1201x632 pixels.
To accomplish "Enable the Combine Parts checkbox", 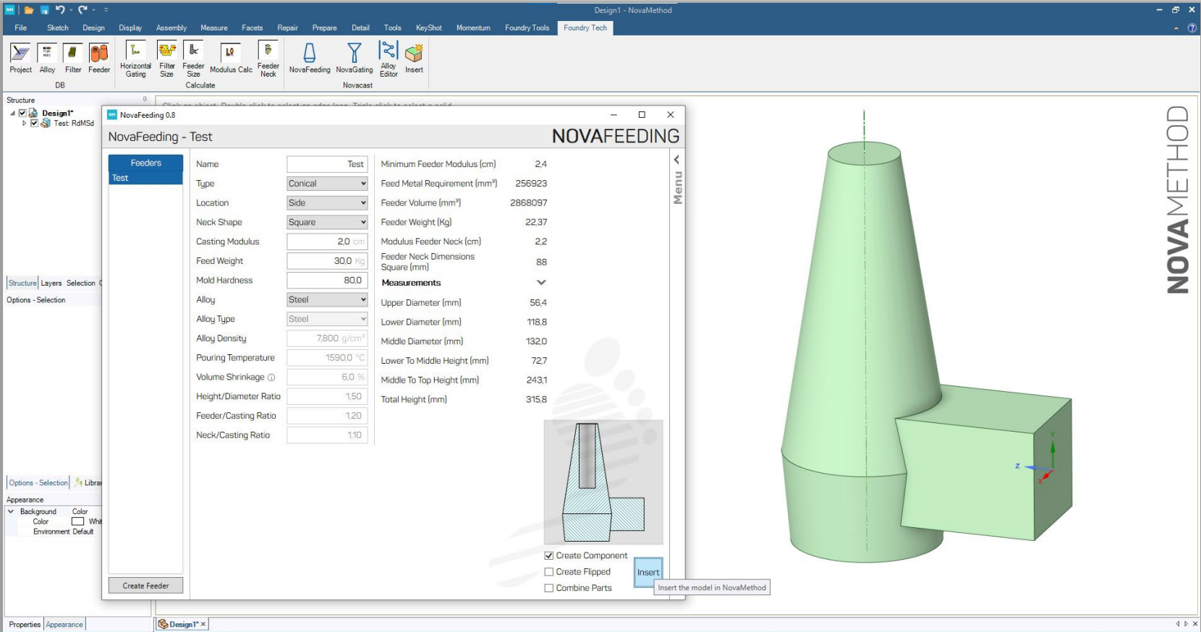I will (x=549, y=589).
